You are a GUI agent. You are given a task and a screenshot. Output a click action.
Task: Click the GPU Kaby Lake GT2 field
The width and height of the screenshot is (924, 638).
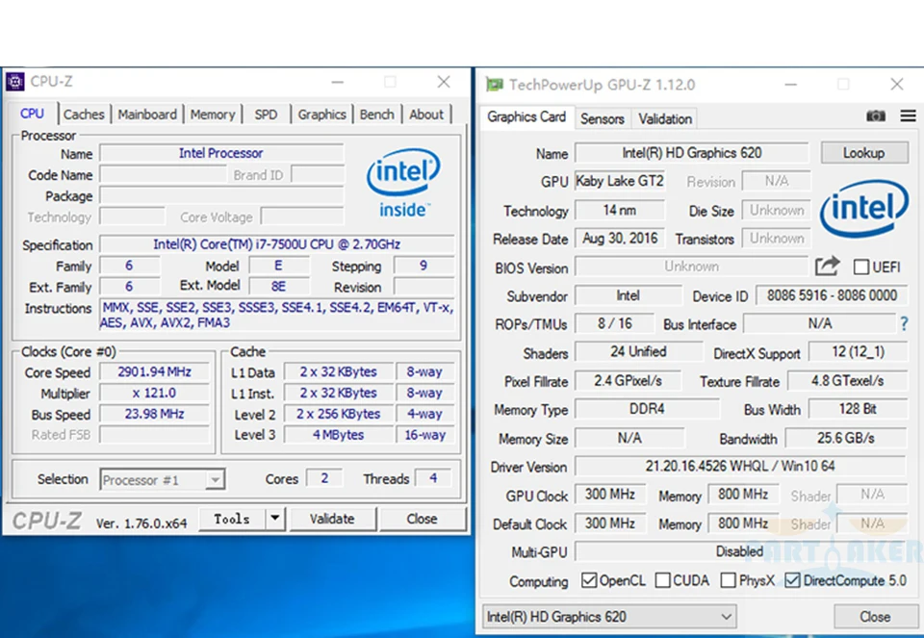620,181
